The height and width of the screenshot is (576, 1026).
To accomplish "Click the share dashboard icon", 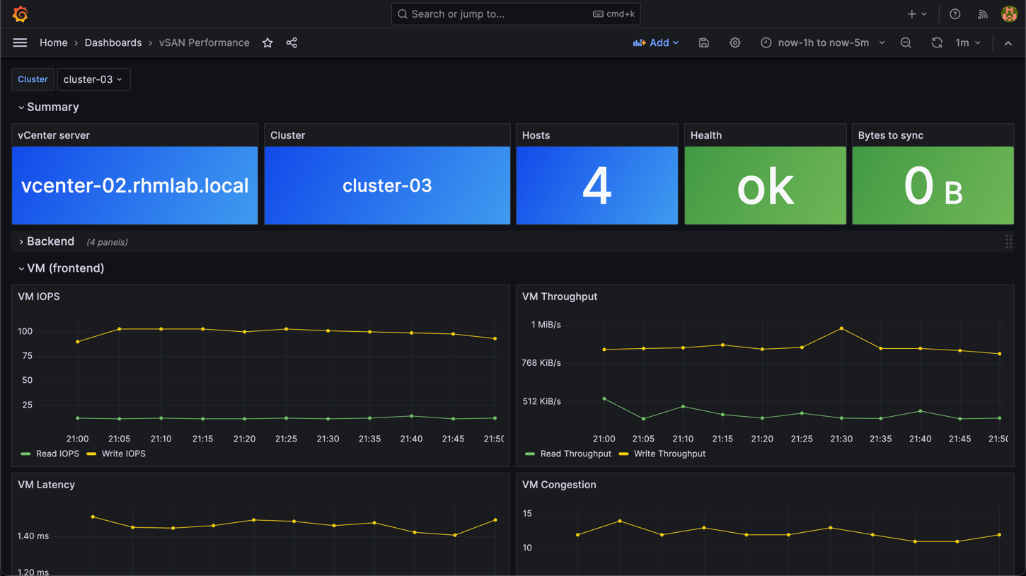I will (292, 43).
